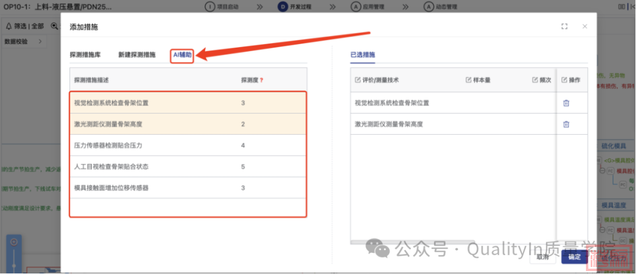Click selected entry 激光测距仪测量骨架高度 in 已选措施
636x274 pixels.
coord(389,124)
